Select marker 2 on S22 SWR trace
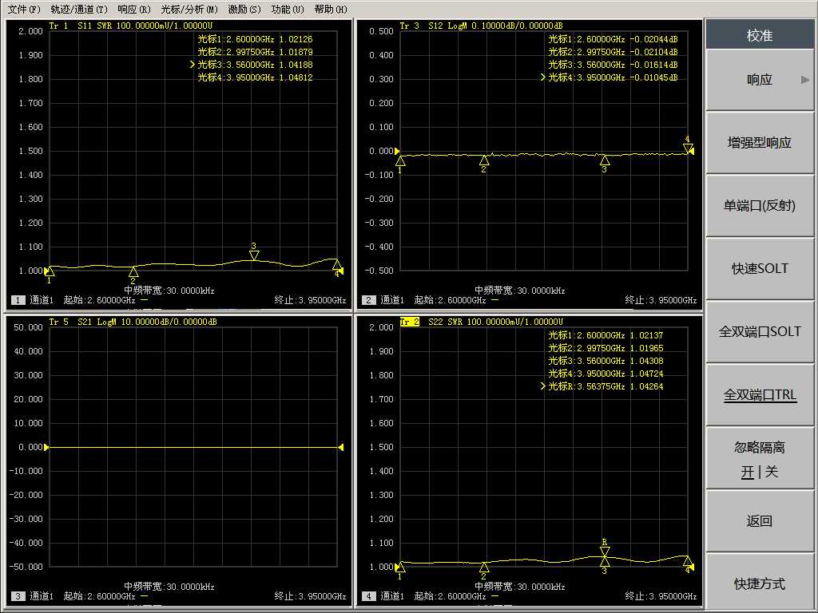Screen dimensions: 818x613 point(484,571)
